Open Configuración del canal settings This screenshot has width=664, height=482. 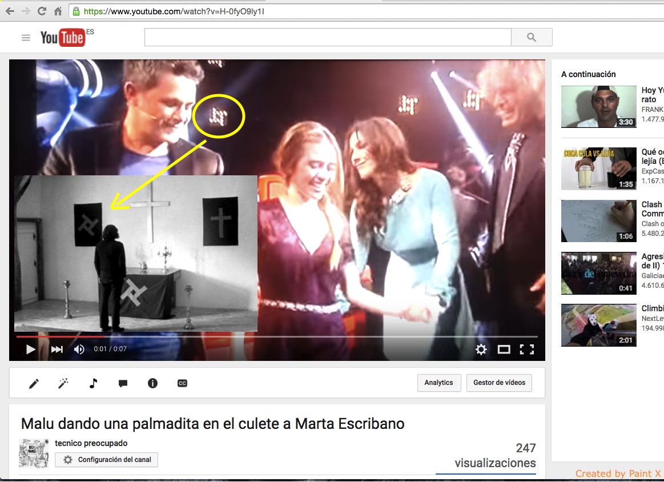click(106, 460)
